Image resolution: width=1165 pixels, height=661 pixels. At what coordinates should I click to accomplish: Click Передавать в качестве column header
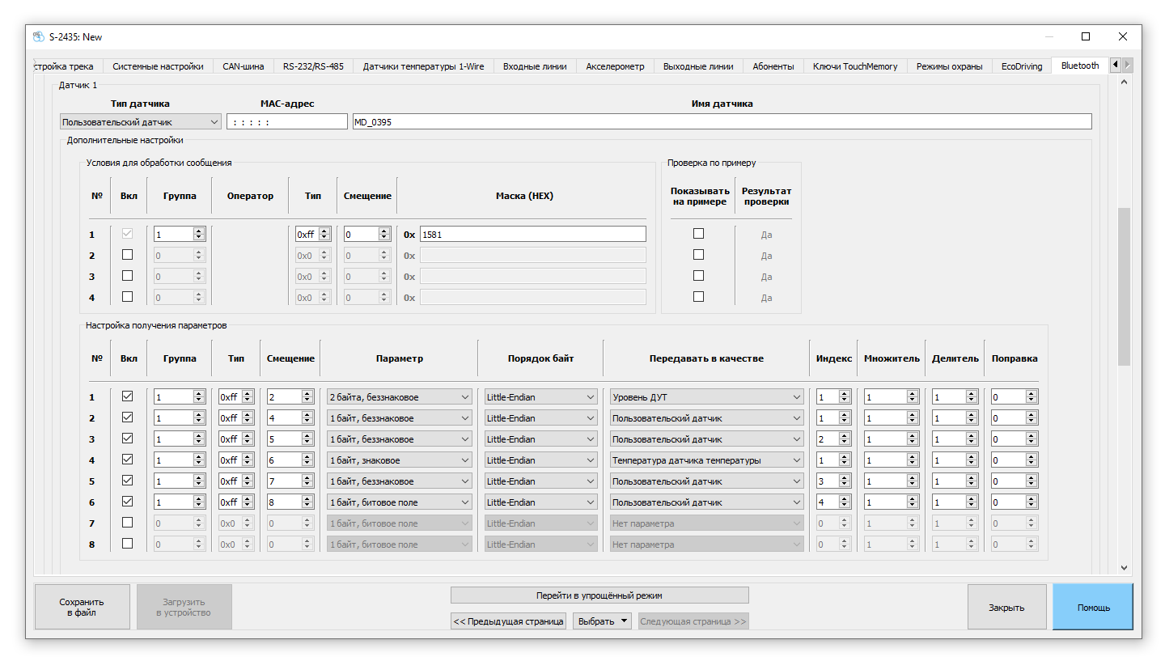pos(706,358)
